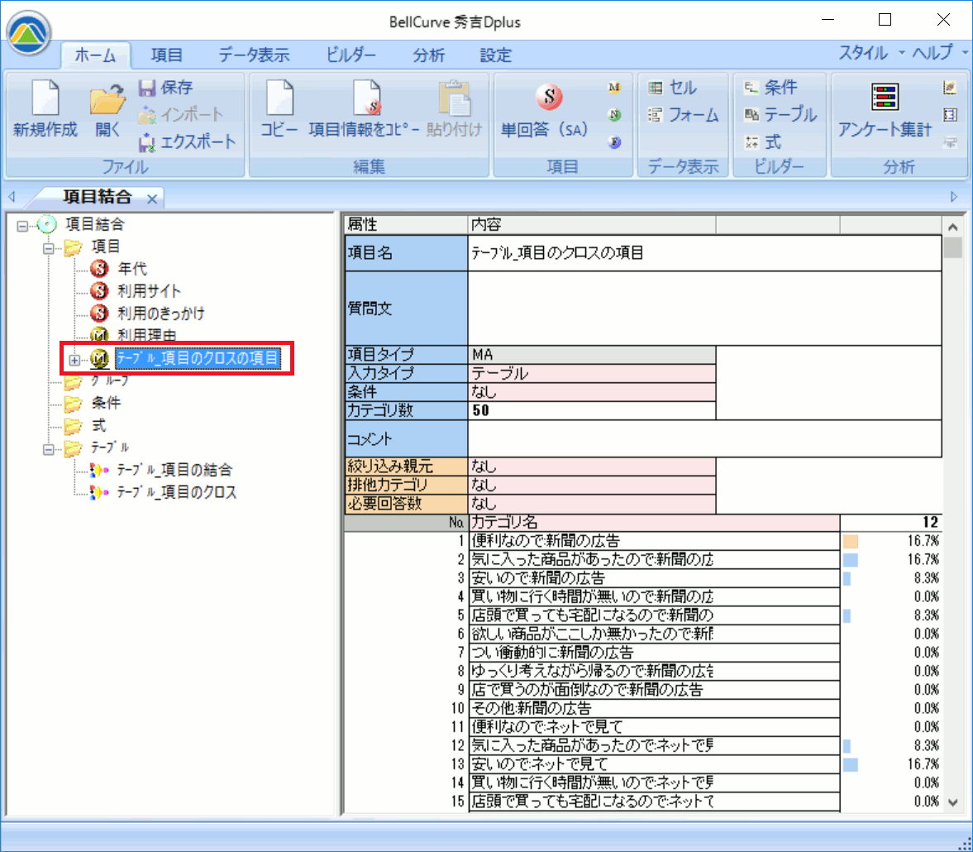973x852 pixels.
Task: Select the 式 folder in the tree
Action: [x=99, y=425]
